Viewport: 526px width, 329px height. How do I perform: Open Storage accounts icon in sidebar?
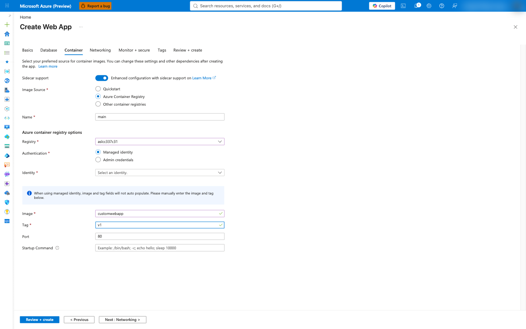coord(7,146)
